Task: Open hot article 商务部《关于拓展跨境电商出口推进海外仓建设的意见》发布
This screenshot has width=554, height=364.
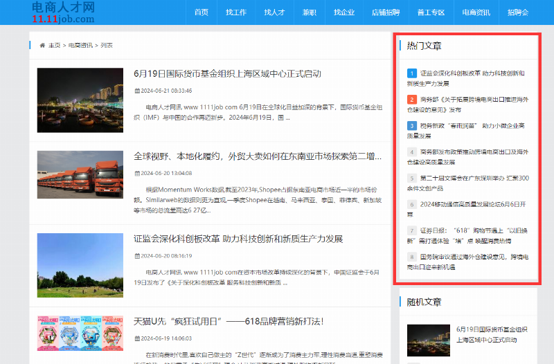Action: coord(468,104)
